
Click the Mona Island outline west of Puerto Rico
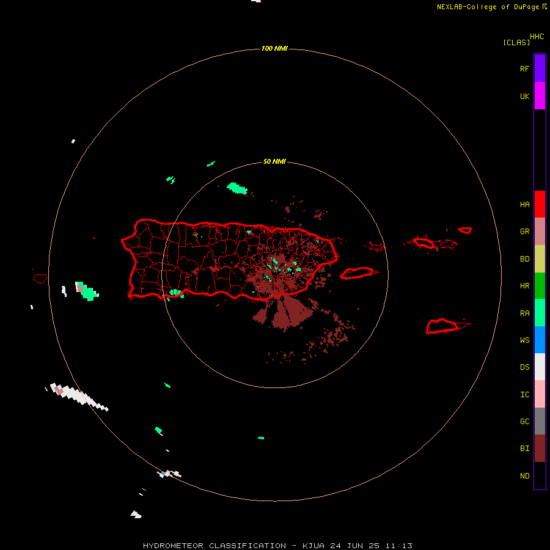pos(40,279)
